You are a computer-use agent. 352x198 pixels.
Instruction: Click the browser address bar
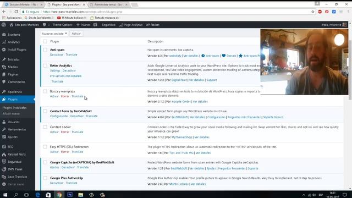166,12
